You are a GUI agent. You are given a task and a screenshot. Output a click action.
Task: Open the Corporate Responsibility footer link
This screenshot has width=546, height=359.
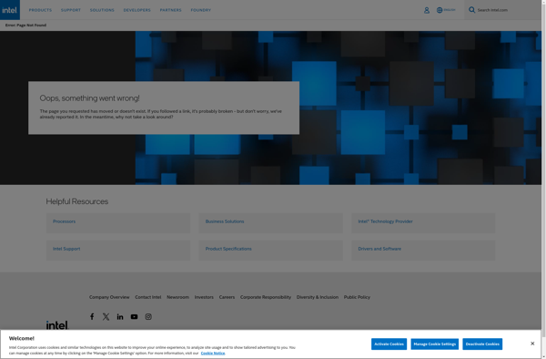(266, 297)
